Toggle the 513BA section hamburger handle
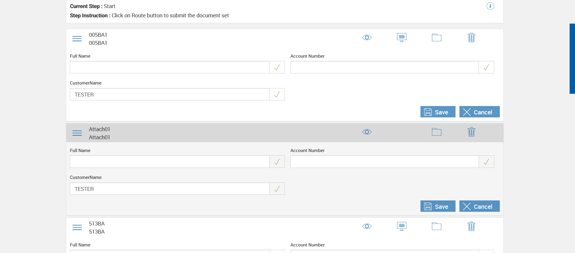This screenshot has width=575, height=253. [x=77, y=228]
